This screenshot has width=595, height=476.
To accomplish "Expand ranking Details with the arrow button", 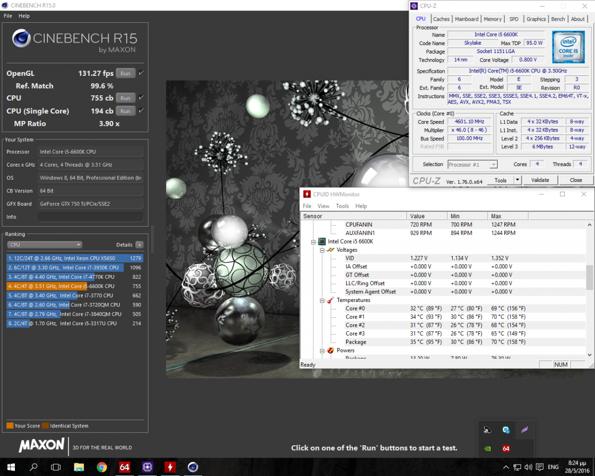I will tap(139, 244).
